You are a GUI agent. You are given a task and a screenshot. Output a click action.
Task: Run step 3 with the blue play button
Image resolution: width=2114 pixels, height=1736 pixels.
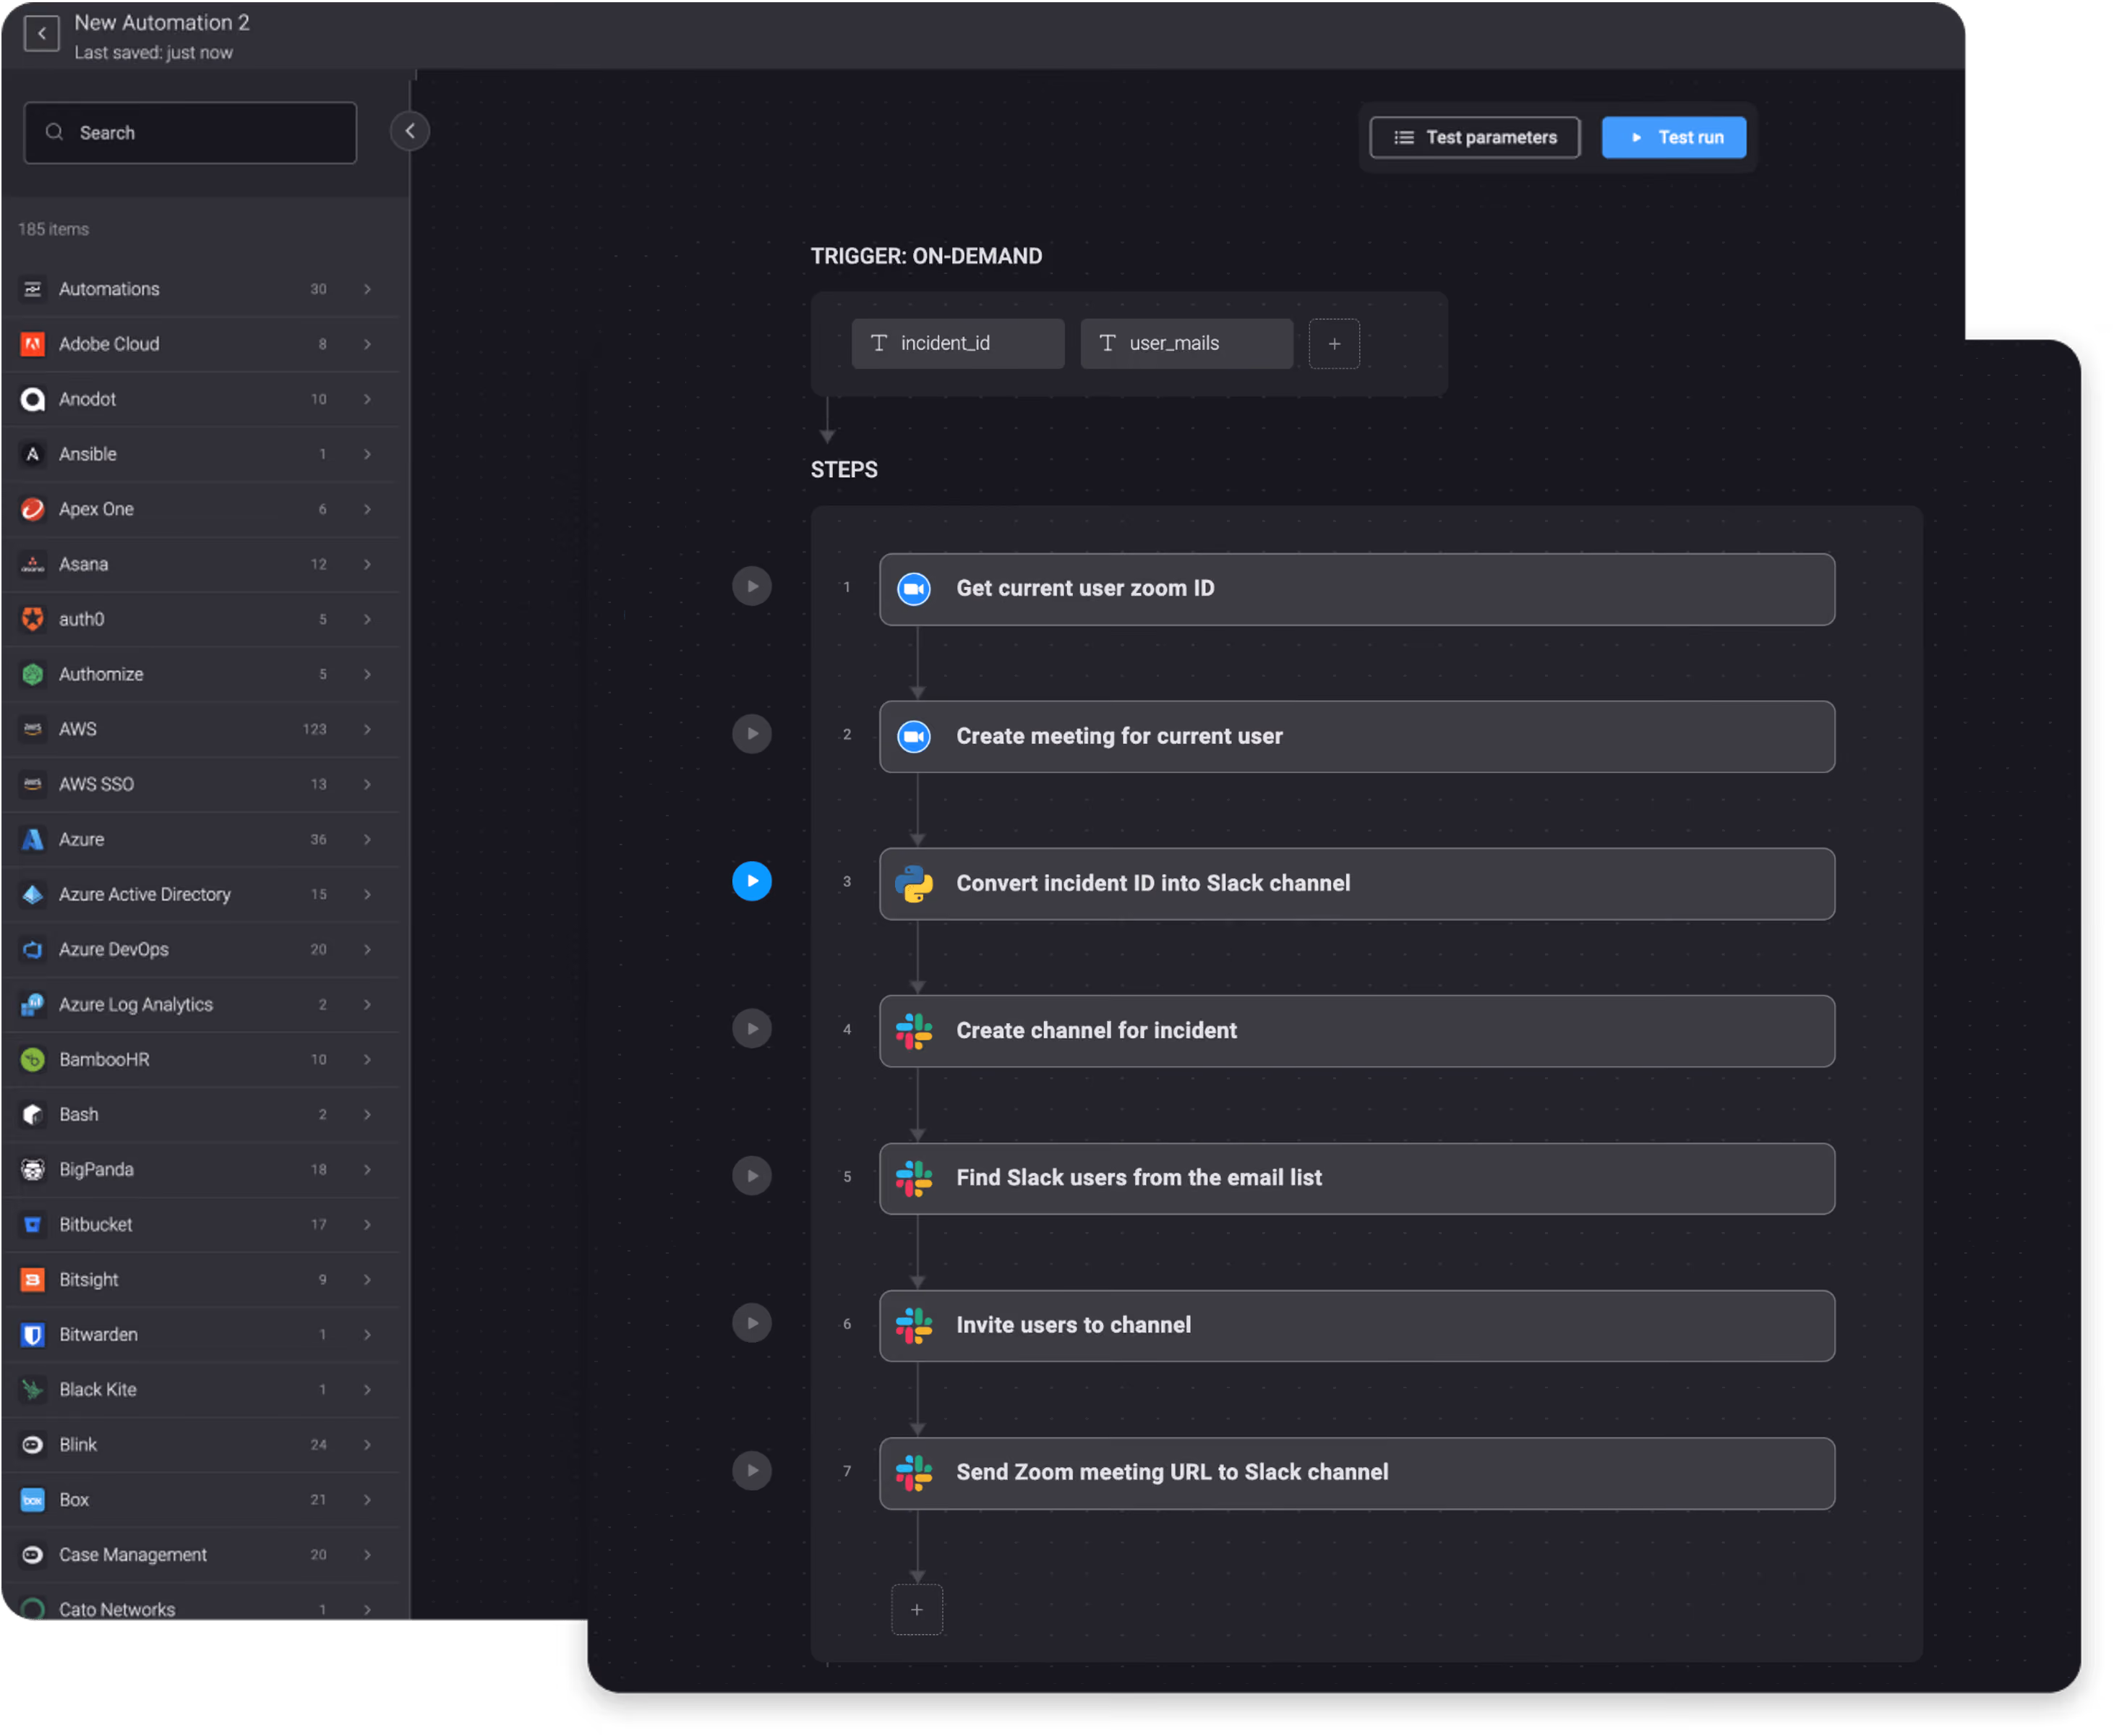coord(753,882)
